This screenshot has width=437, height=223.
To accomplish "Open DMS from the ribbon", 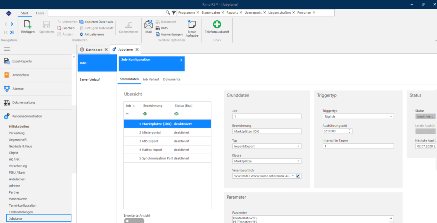I will tap(161, 28).
